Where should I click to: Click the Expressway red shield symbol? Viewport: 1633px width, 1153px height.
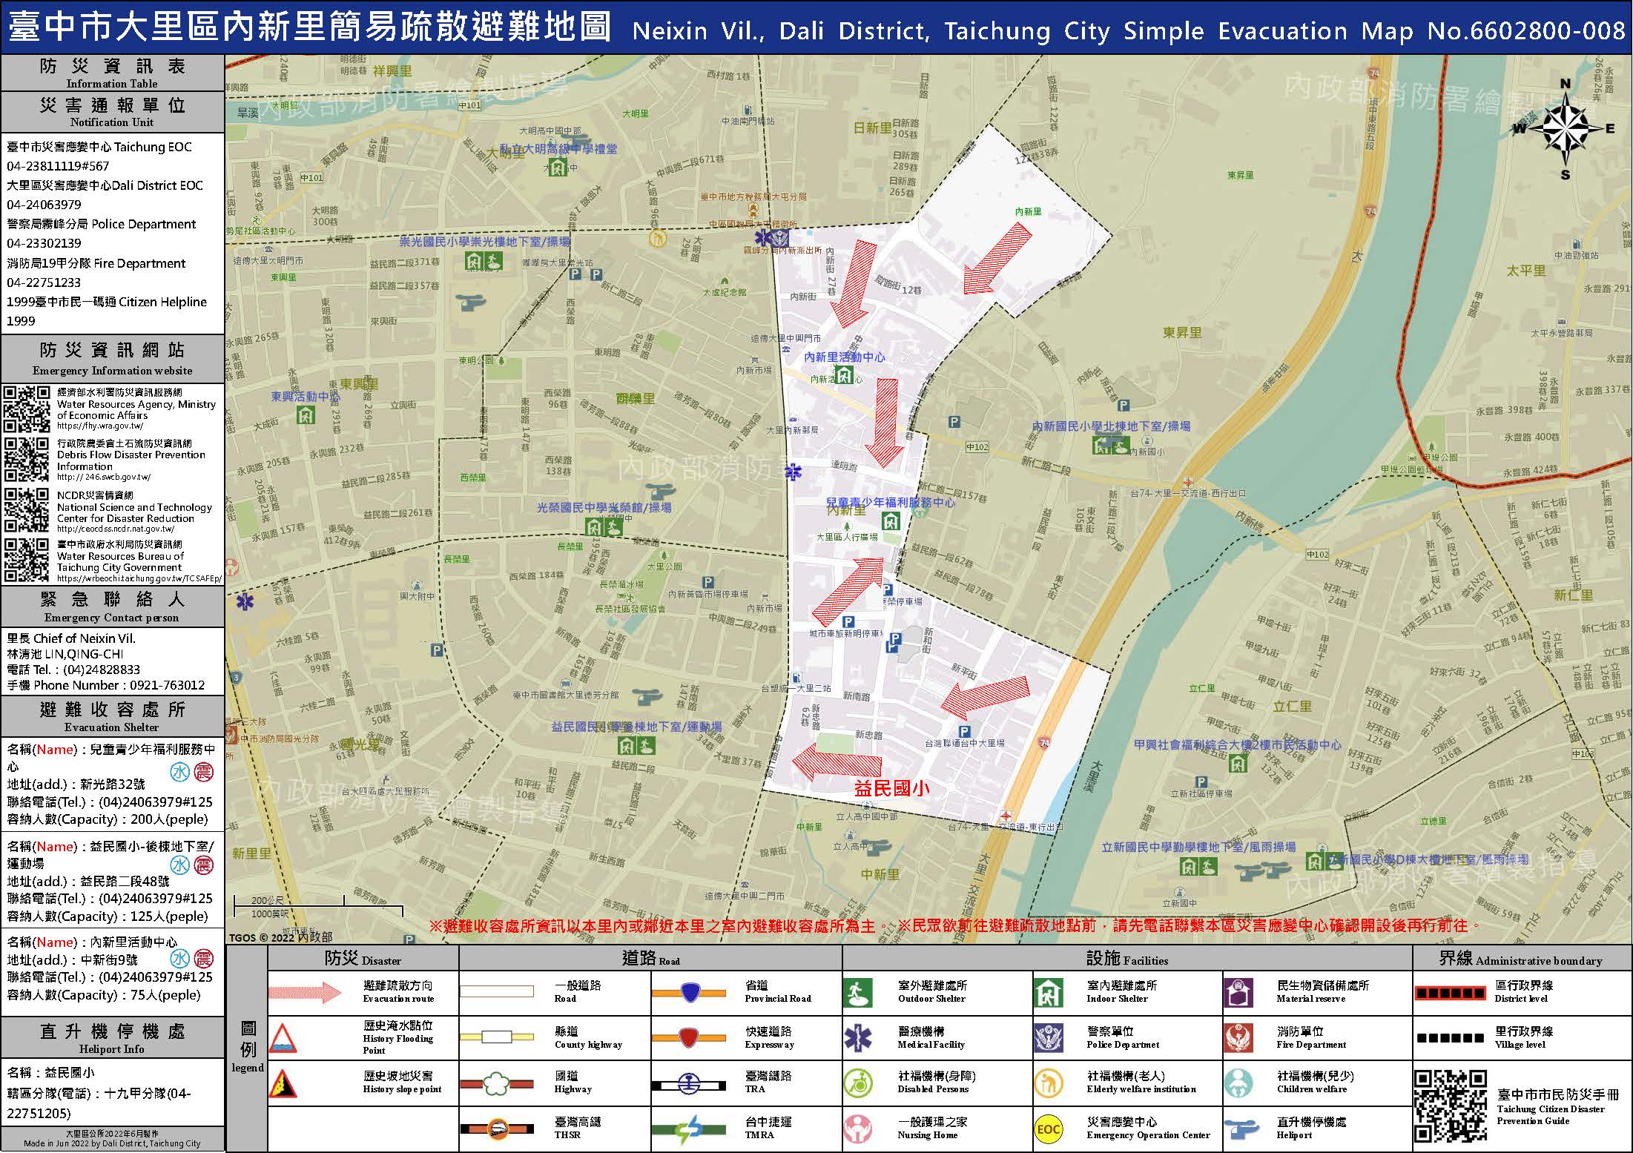[690, 1037]
